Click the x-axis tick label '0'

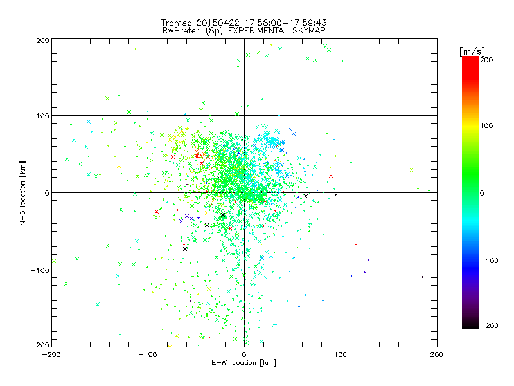(x=244, y=354)
